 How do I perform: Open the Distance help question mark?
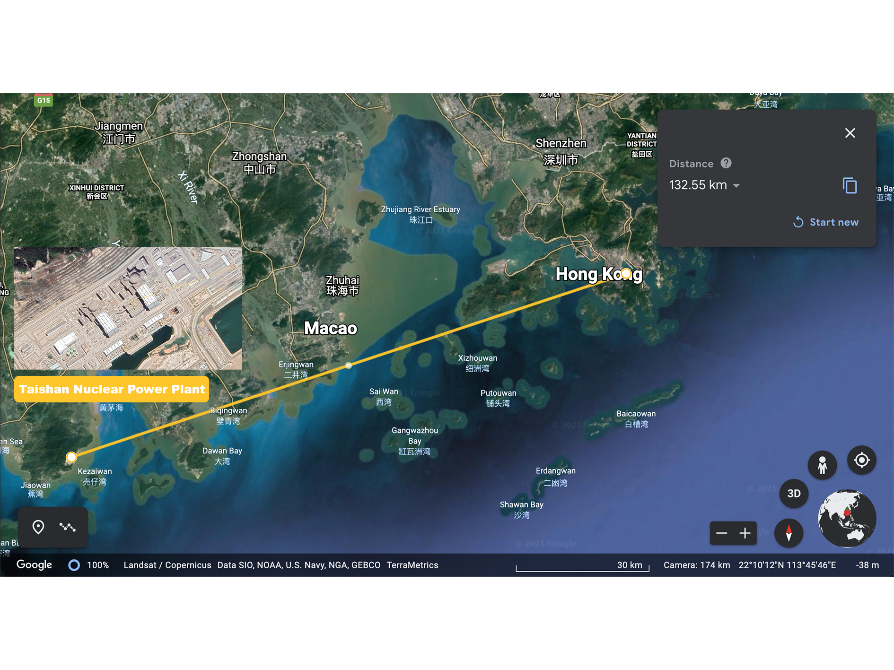(726, 163)
